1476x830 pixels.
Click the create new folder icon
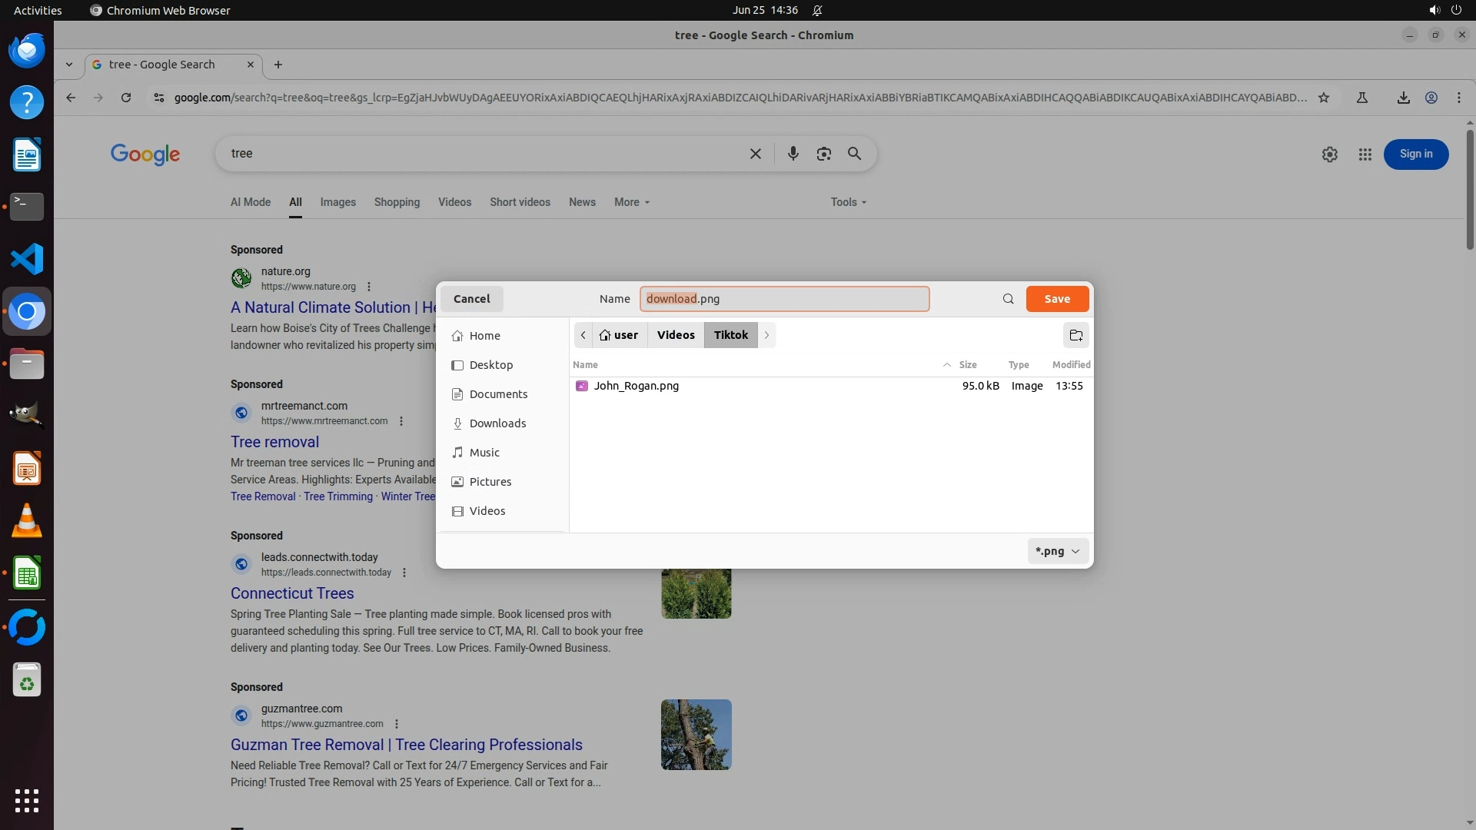1075,335
